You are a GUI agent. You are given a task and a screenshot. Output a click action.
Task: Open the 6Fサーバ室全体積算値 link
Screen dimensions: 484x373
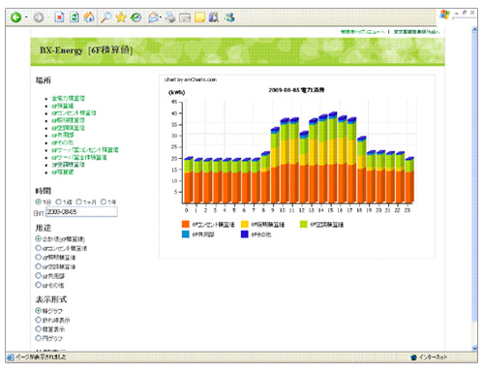pyautogui.click(x=79, y=157)
